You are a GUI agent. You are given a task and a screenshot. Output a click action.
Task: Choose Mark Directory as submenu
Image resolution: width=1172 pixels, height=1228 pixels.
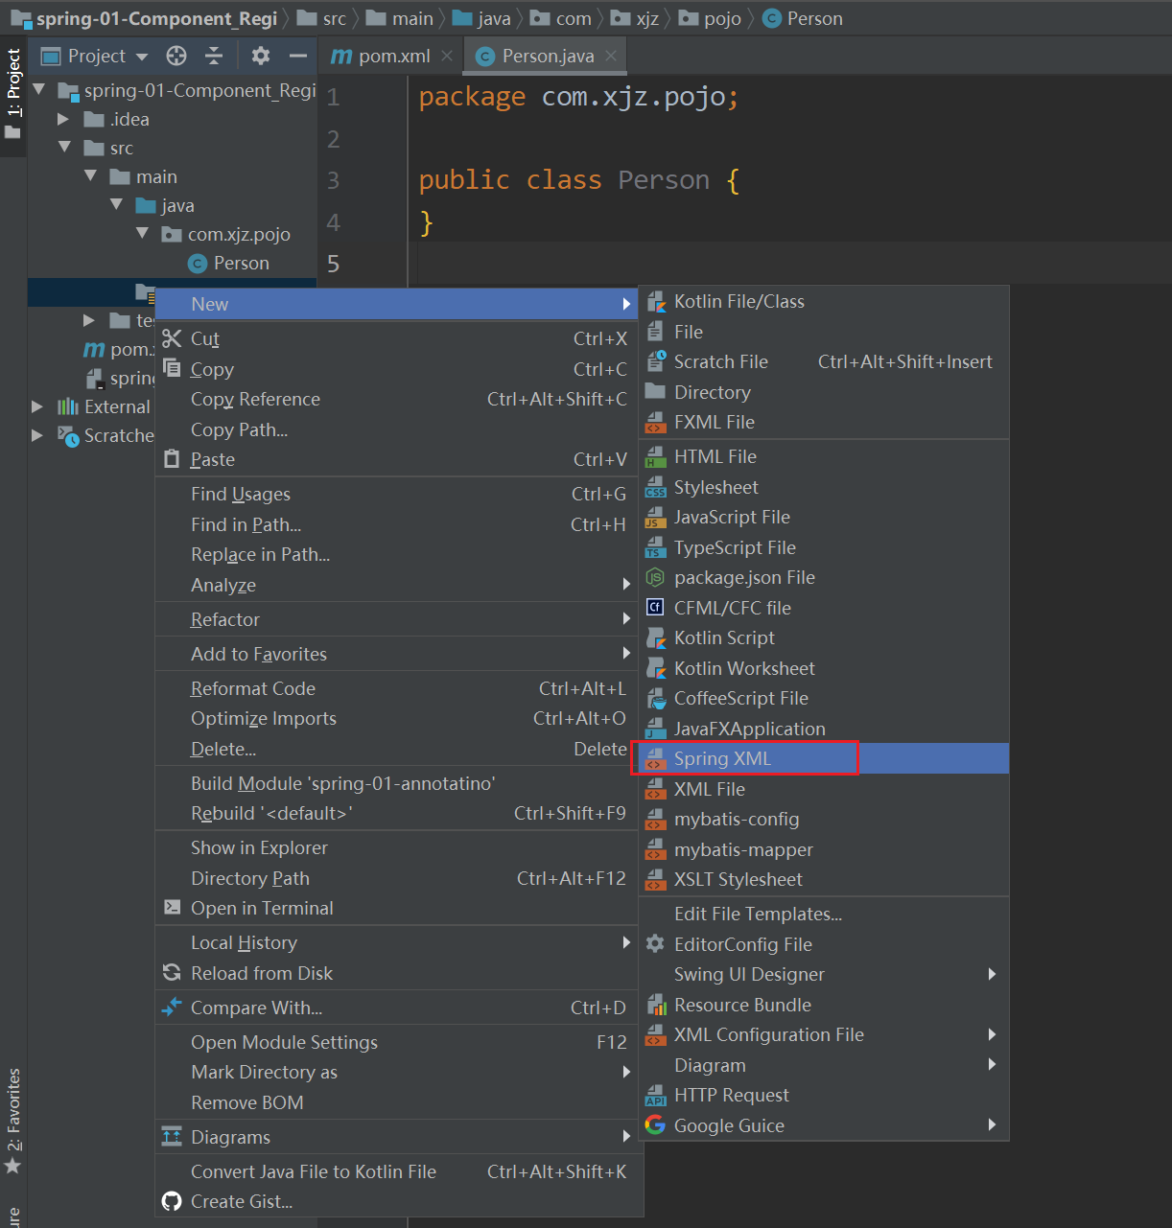pos(396,1072)
